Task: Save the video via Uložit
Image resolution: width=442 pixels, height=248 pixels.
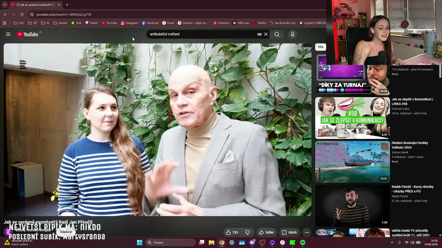Action: (289, 232)
